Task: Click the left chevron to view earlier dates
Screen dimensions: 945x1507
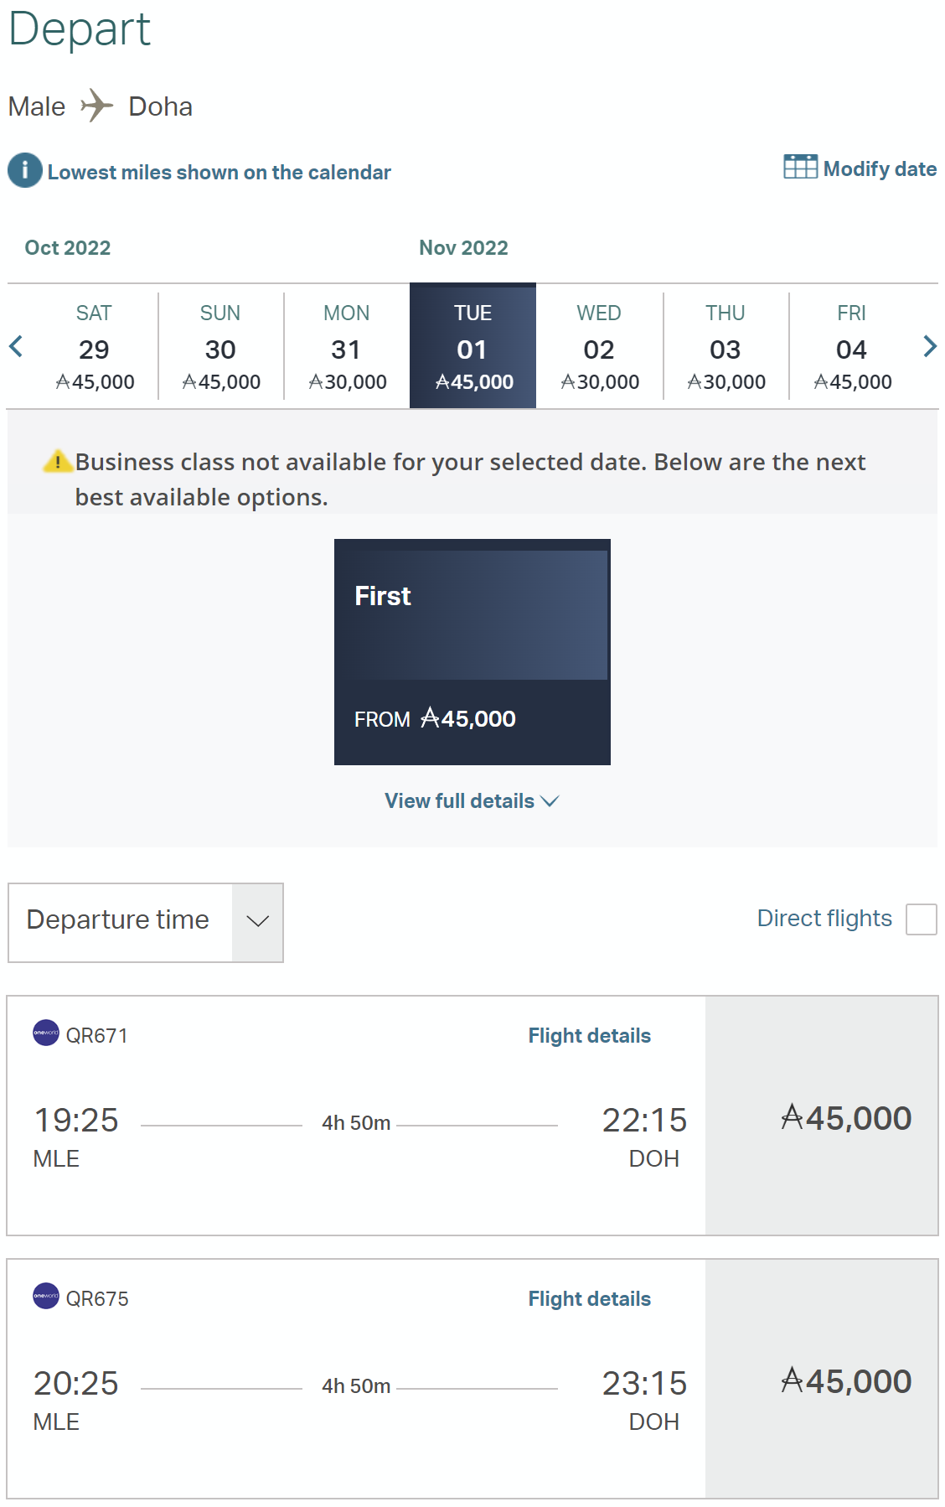Action: pos(15,346)
